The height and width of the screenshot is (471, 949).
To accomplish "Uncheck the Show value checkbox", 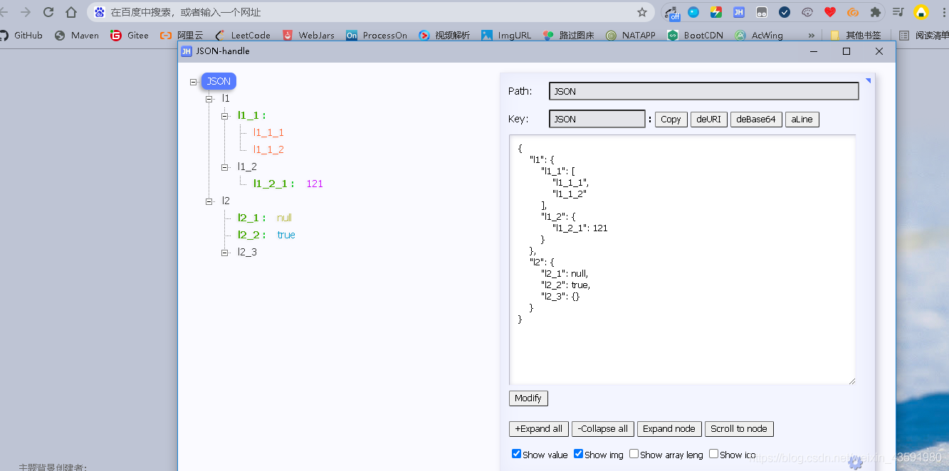I will pos(516,454).
